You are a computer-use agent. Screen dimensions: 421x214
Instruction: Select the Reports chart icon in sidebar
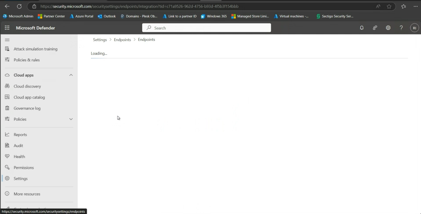click(7, 134)
